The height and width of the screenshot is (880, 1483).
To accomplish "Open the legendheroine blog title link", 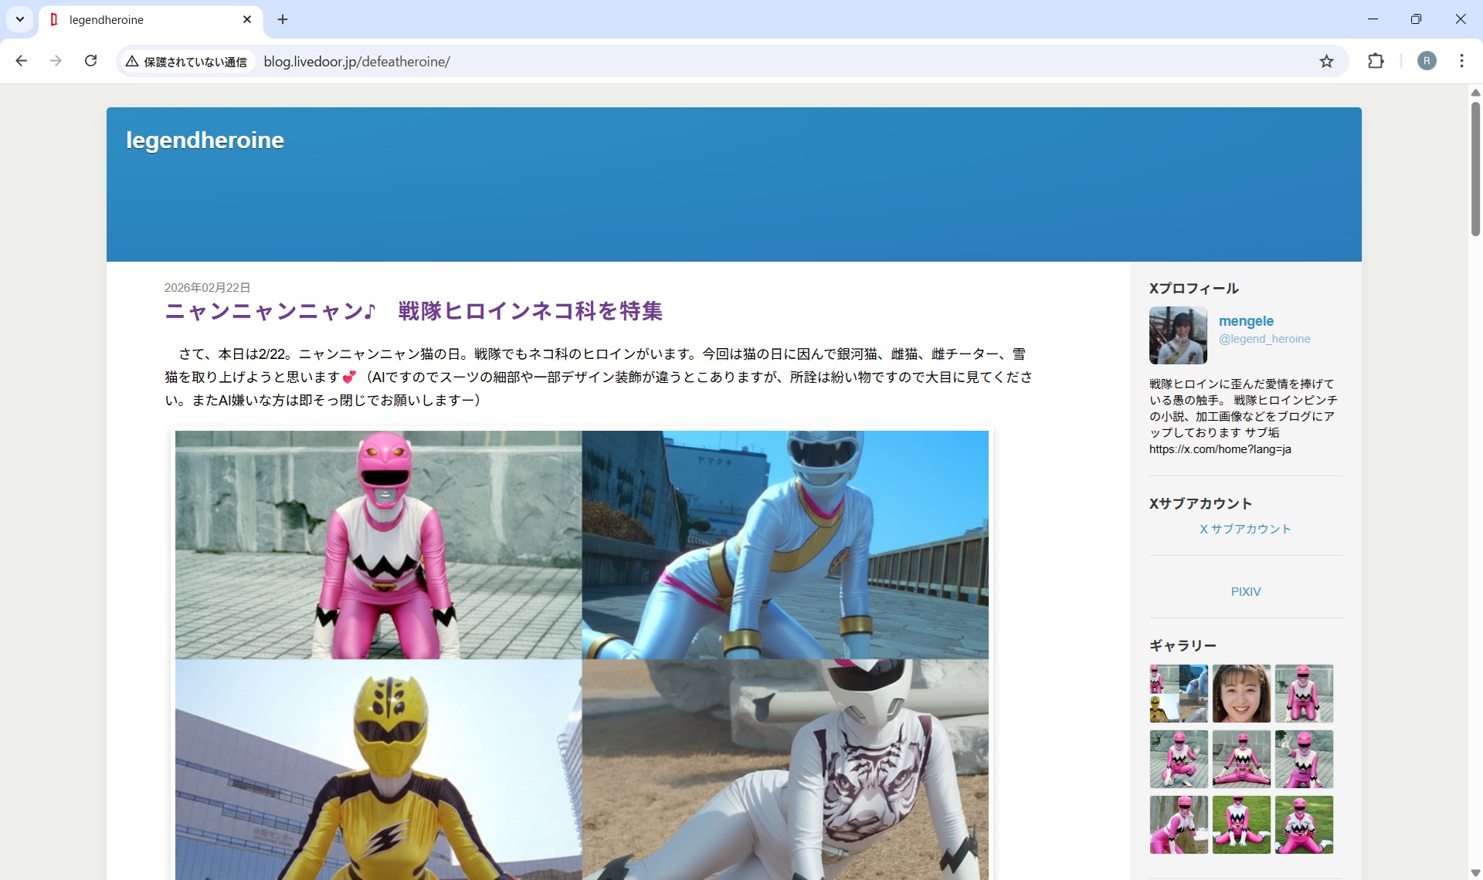I will (x=205, y=140).
